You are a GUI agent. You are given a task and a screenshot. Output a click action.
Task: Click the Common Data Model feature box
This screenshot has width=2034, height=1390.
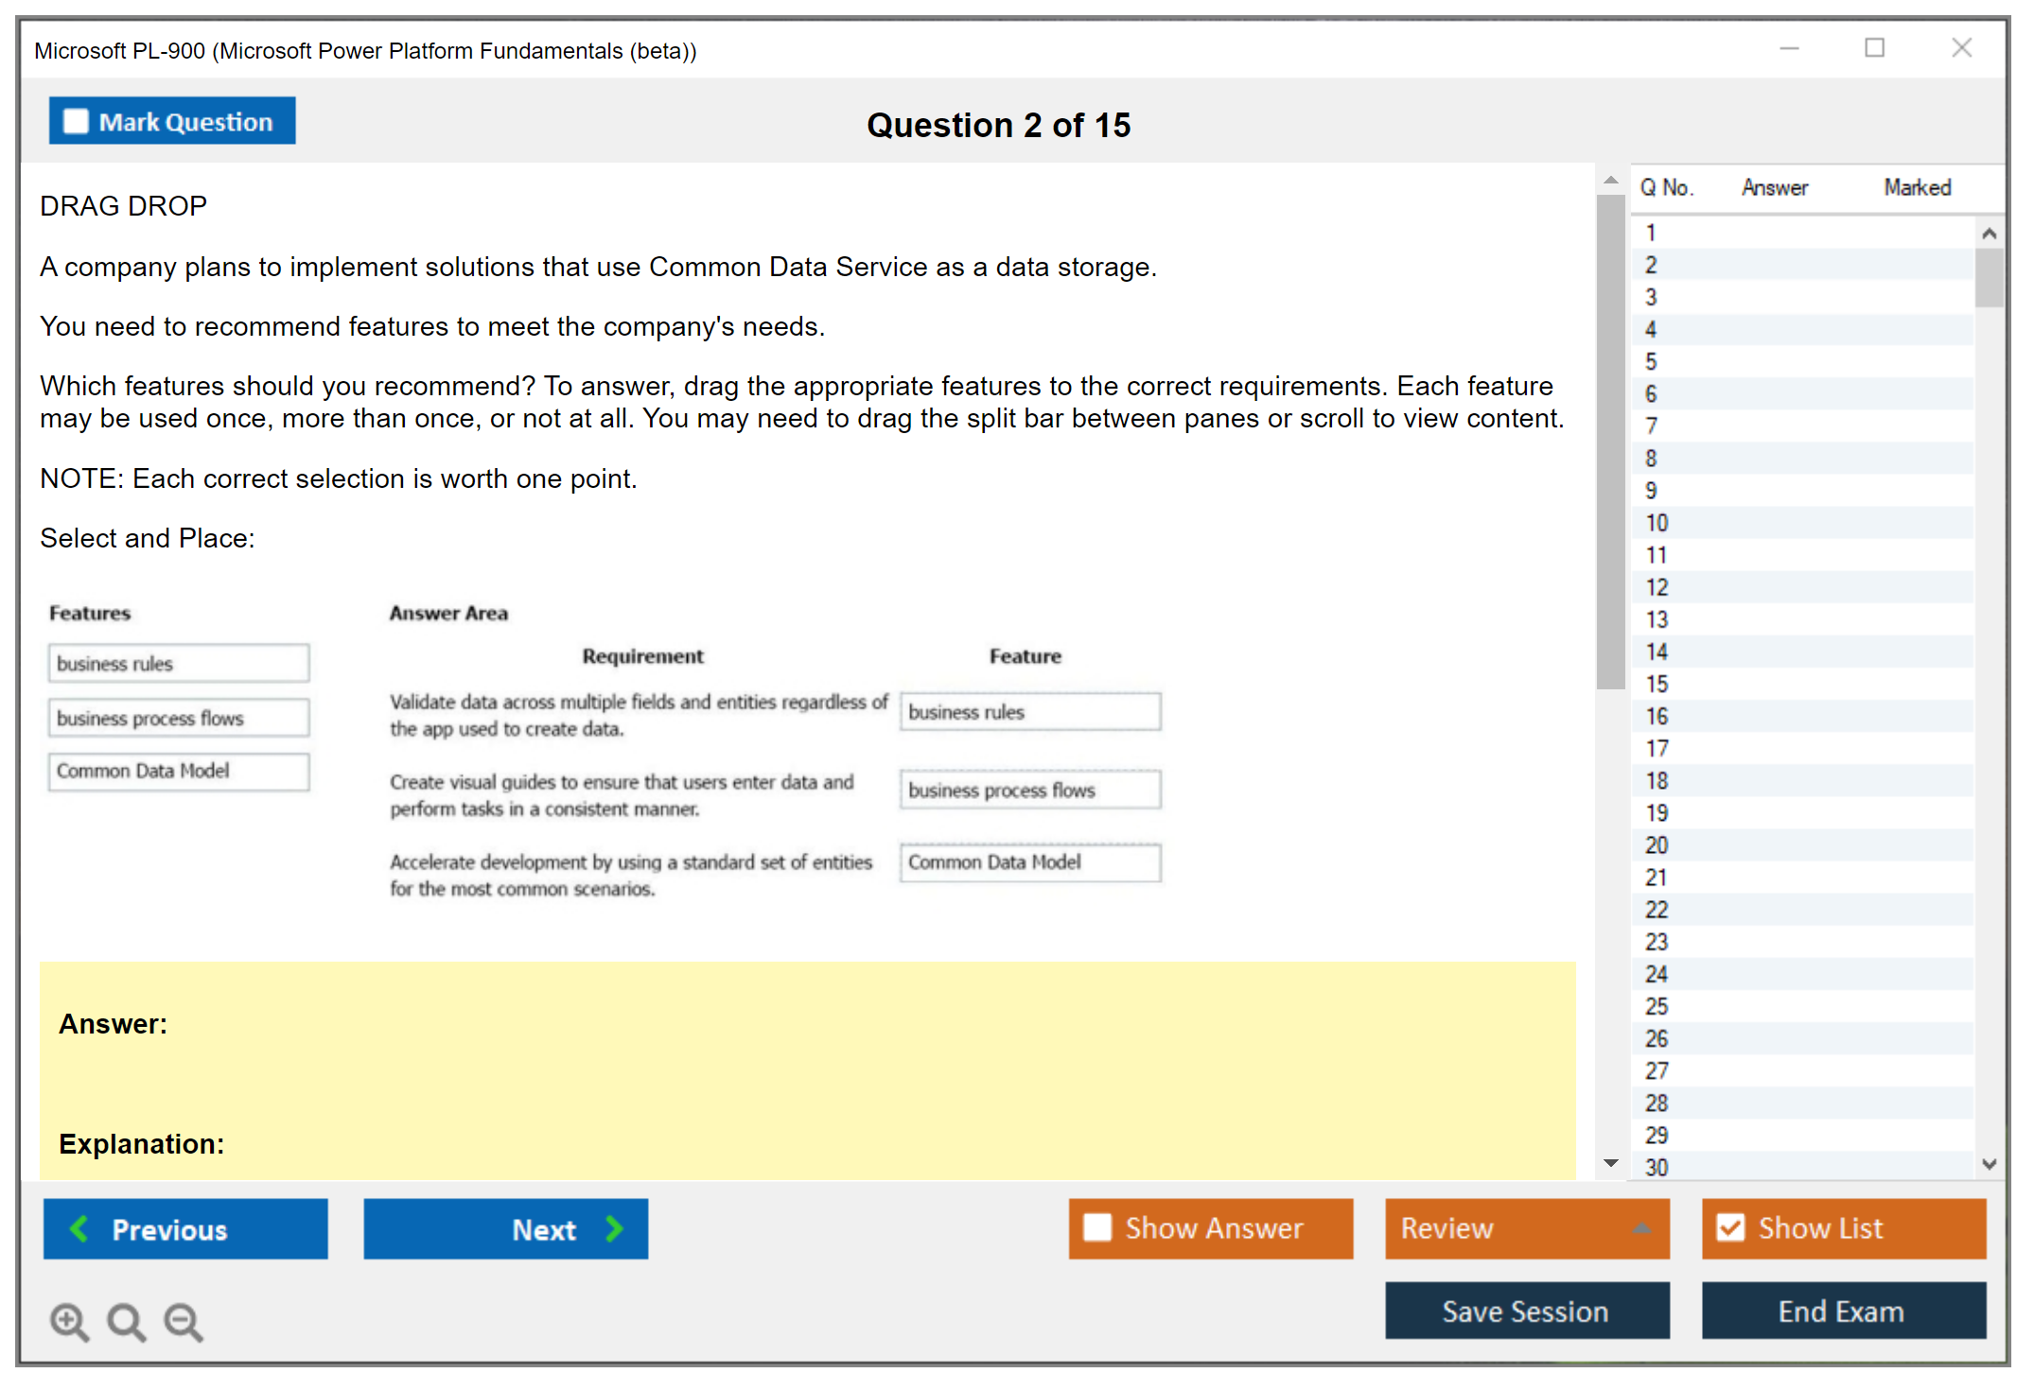pos(179,771)
